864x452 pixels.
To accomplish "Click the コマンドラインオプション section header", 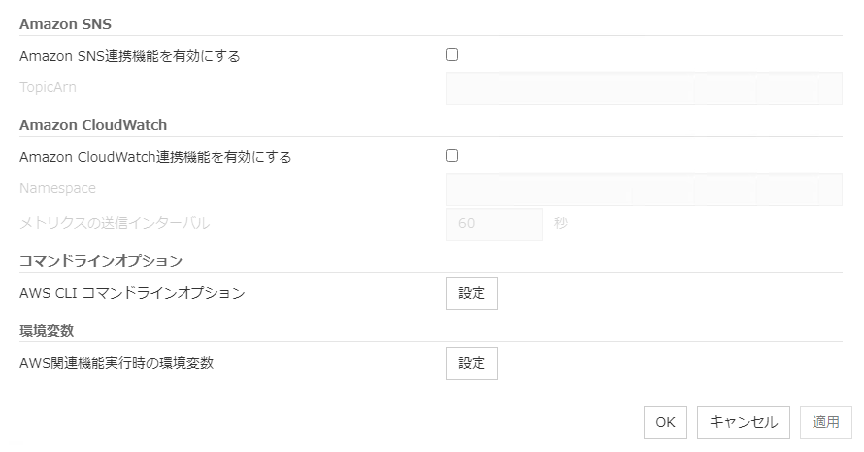I will 101,261.
